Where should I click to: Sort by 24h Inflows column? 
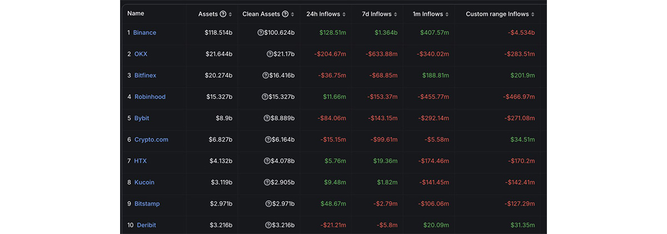344,14
